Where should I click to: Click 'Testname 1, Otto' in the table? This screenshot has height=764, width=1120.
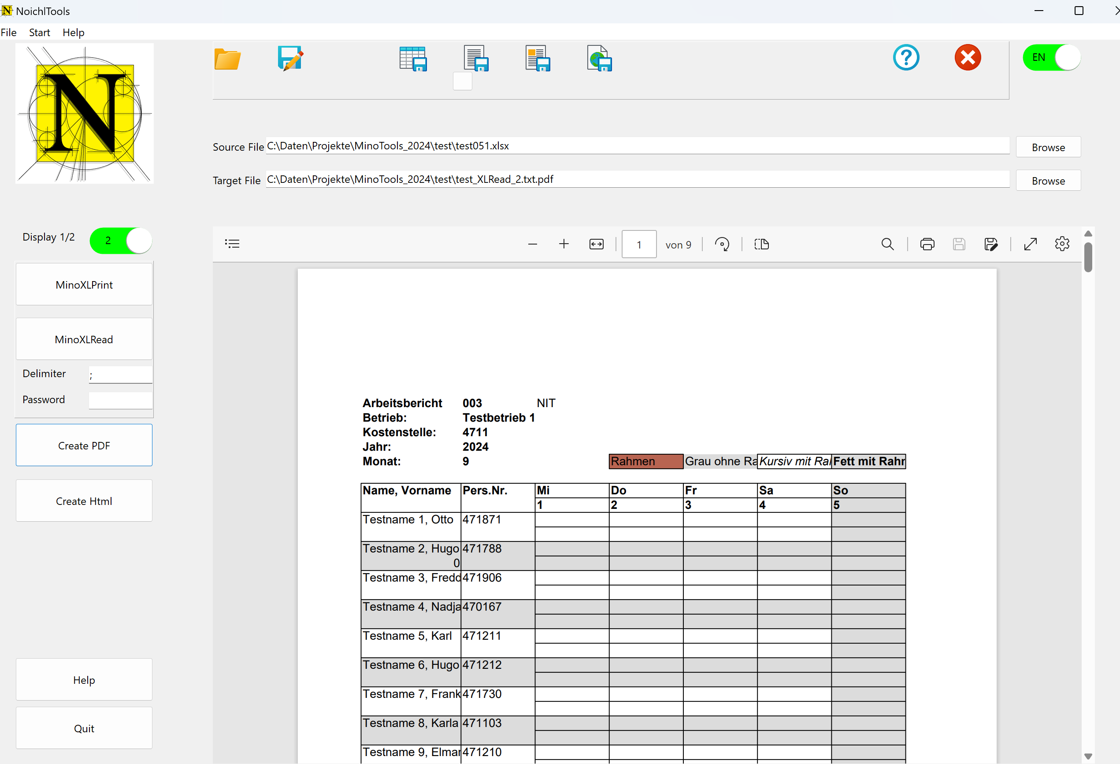[x=408, y=519]
